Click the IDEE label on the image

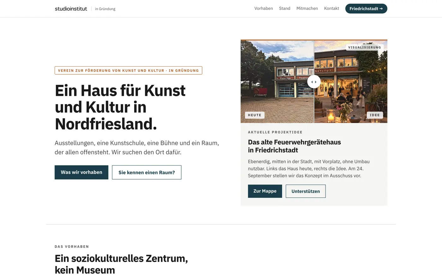375,115
